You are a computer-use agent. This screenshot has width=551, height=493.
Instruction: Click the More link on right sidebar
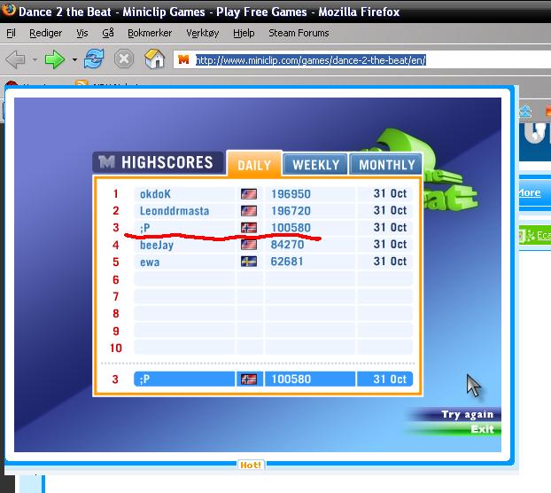[529, 192]
